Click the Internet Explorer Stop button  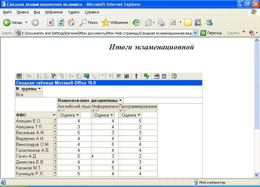click(50, 22)
